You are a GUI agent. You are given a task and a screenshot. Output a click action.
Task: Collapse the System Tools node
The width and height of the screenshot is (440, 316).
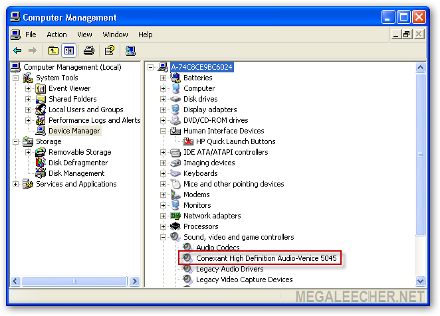[16, 78]
